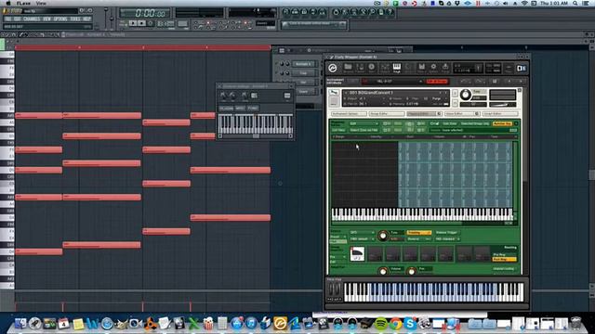This screenshot has width=595, height=334.
Task: Toggle the Post Amp routing button
Action: tap(504, 260)
